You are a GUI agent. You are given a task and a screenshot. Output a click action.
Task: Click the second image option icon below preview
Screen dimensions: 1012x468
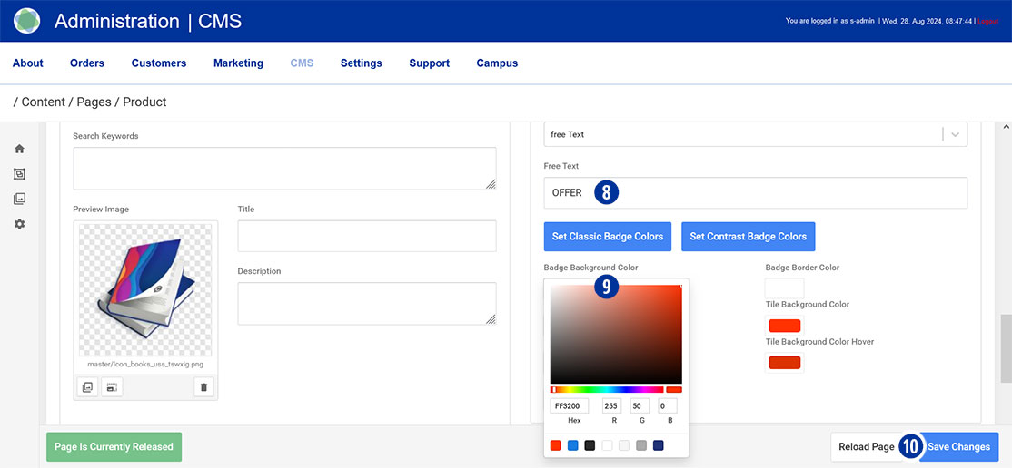112,387
